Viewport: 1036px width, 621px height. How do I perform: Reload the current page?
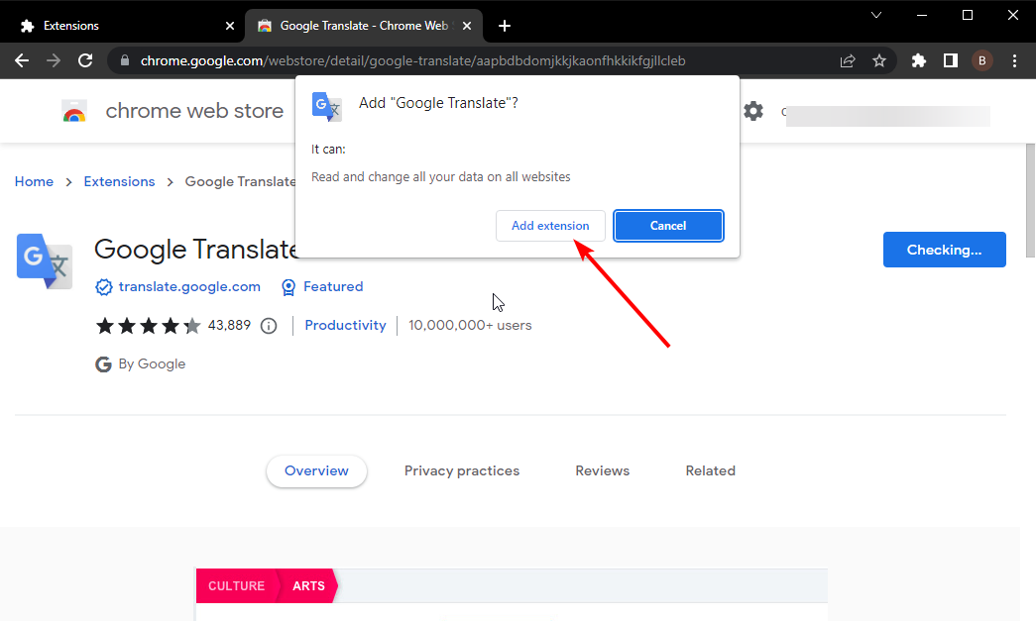click(85, 60)
